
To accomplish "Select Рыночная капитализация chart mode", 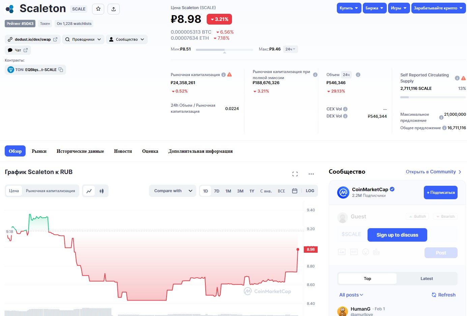I will pos(51,191).
